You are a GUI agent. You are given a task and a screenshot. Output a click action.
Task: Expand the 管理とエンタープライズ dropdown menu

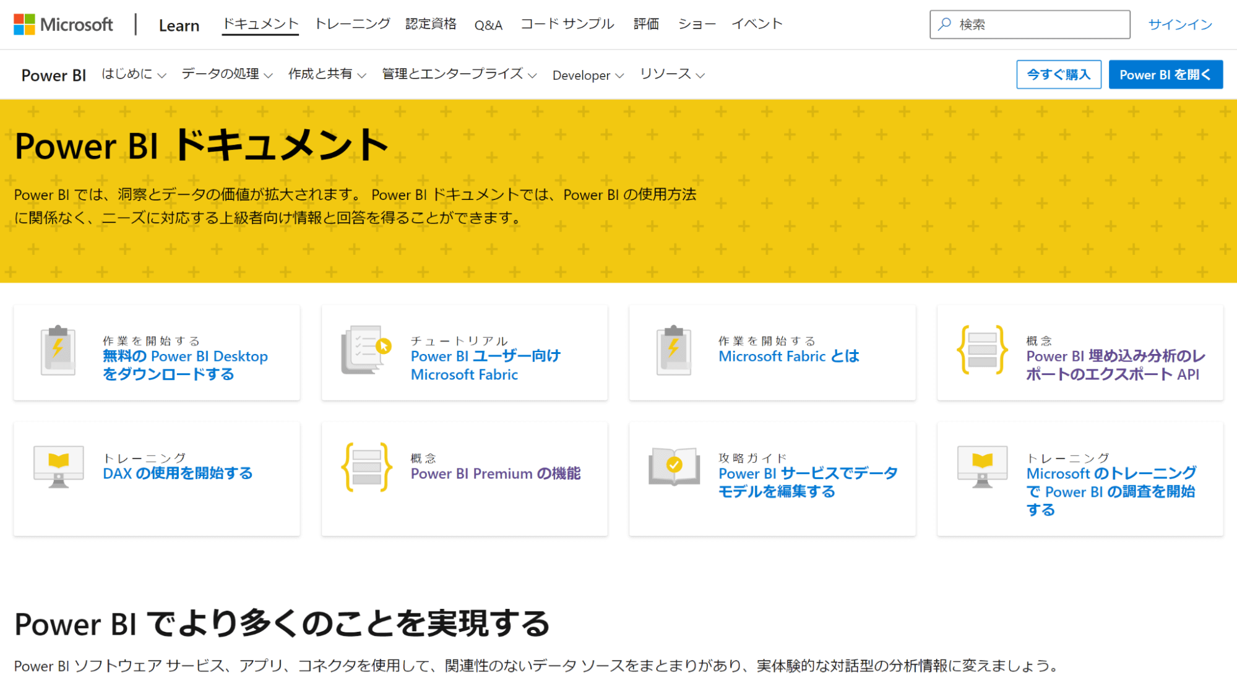pyautogui.click(x=459, y=74)
